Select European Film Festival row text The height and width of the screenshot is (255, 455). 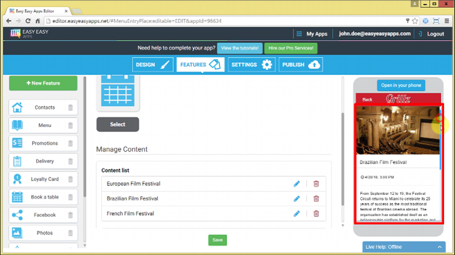133,184
